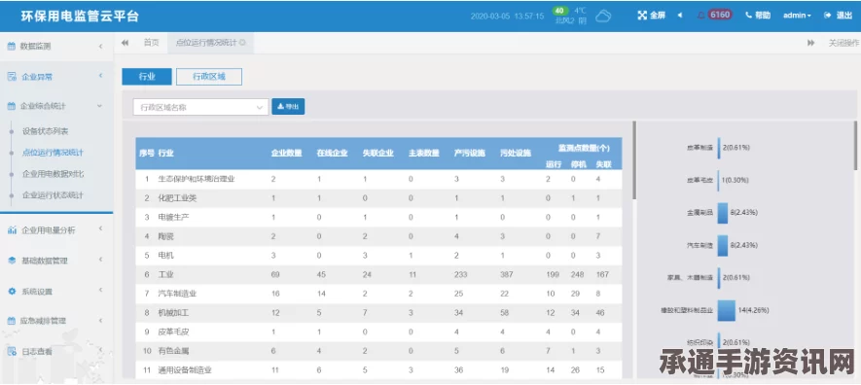
Task: Click the 企业异常 sidebar icon
Action: click(12, 77)
